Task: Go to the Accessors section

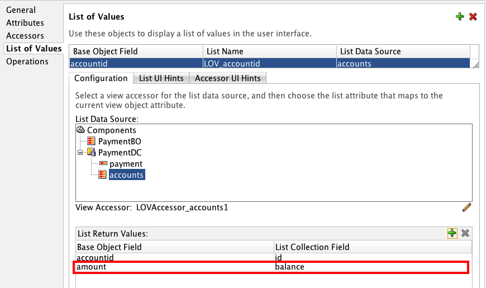Action: click(x=25, y=36)
